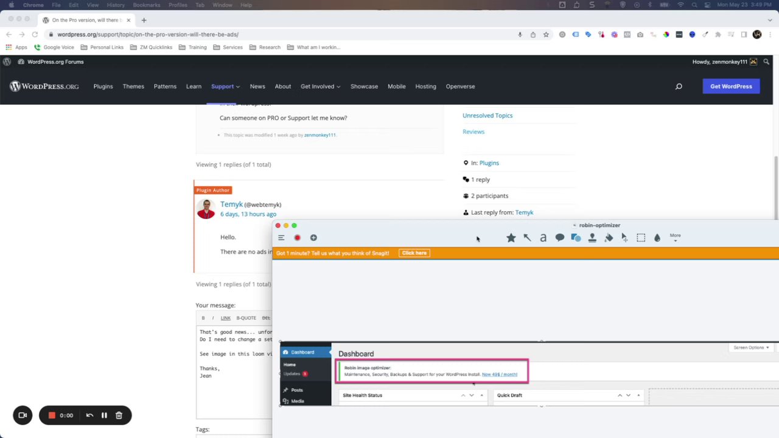Image resolution: width=779 pixels, height=438 pixels.
Task: Stop the Loom recording
Action: (52, 415)
